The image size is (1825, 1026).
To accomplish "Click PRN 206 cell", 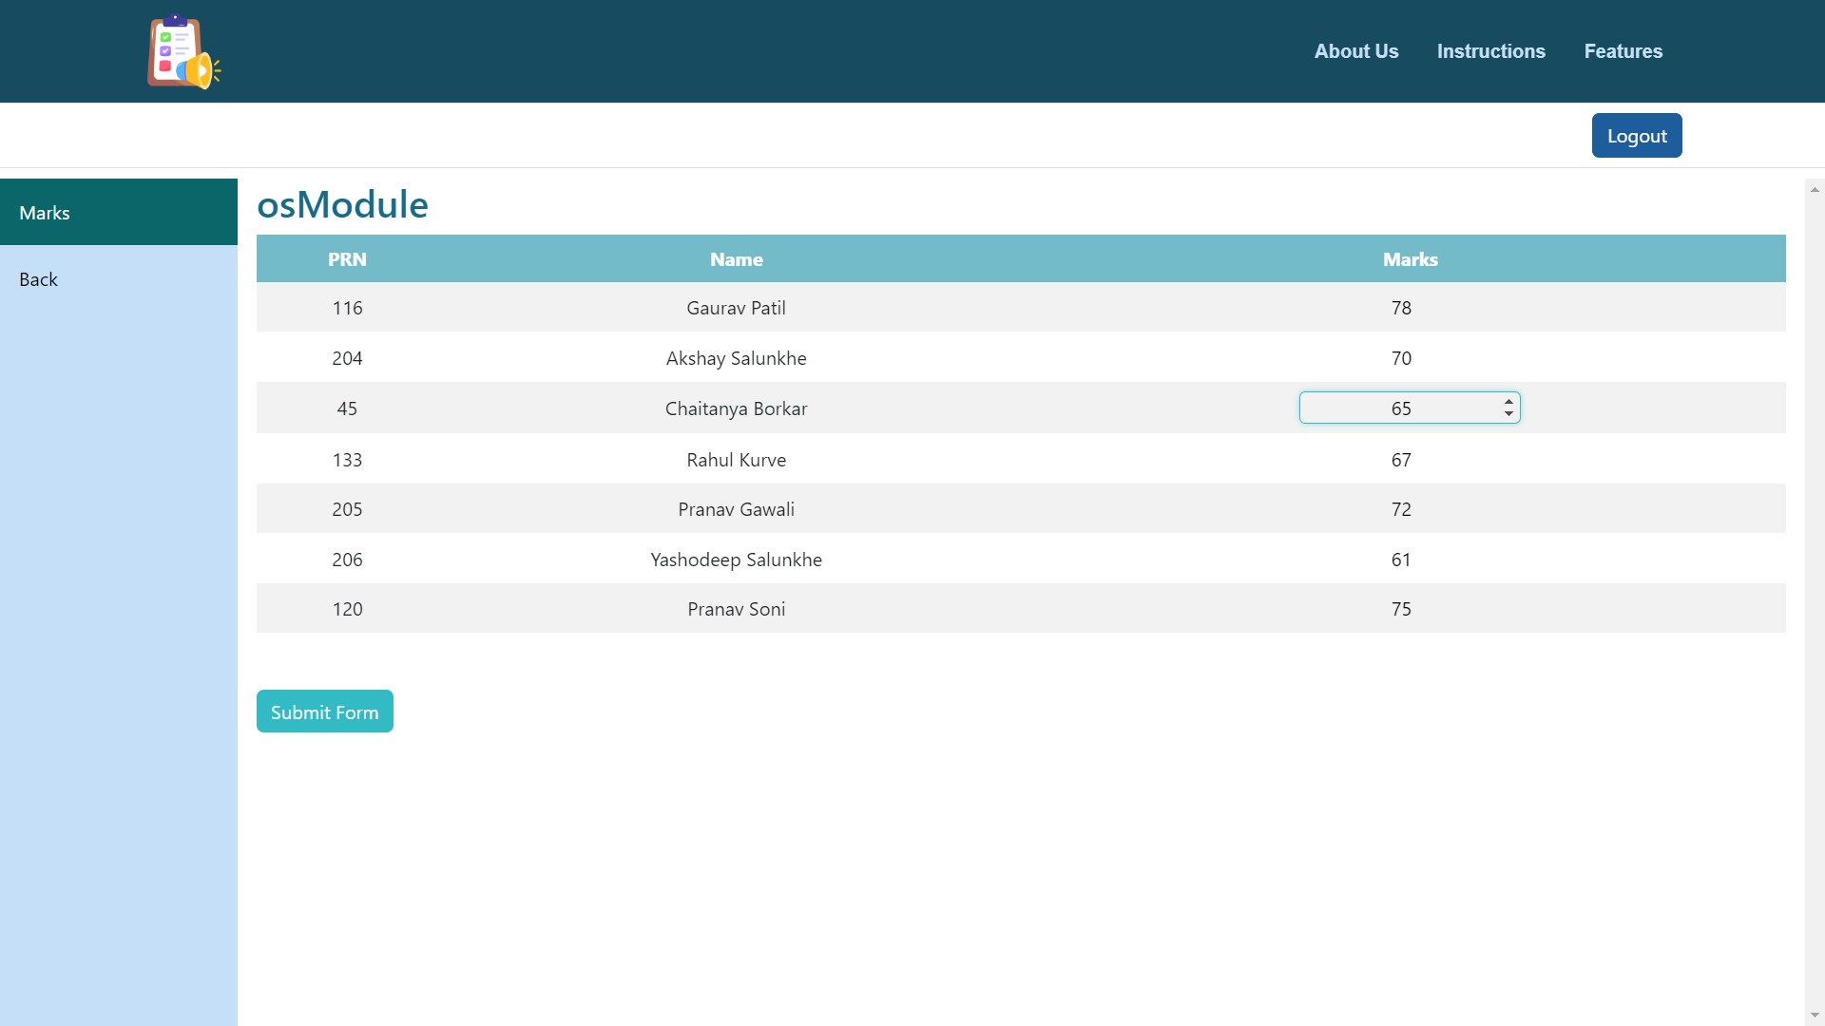I will point(347,560).
